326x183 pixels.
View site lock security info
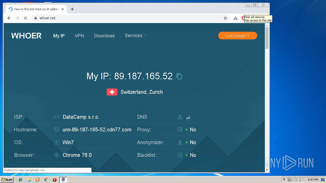click(x=36, y=18)
